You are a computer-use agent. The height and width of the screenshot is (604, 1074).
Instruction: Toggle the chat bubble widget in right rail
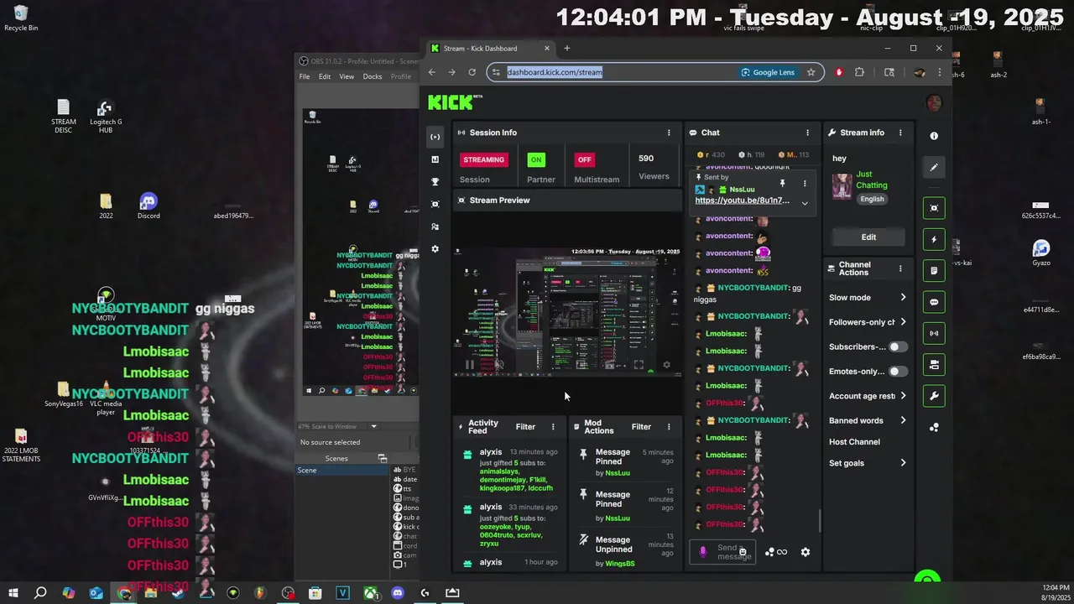[934, 302]
